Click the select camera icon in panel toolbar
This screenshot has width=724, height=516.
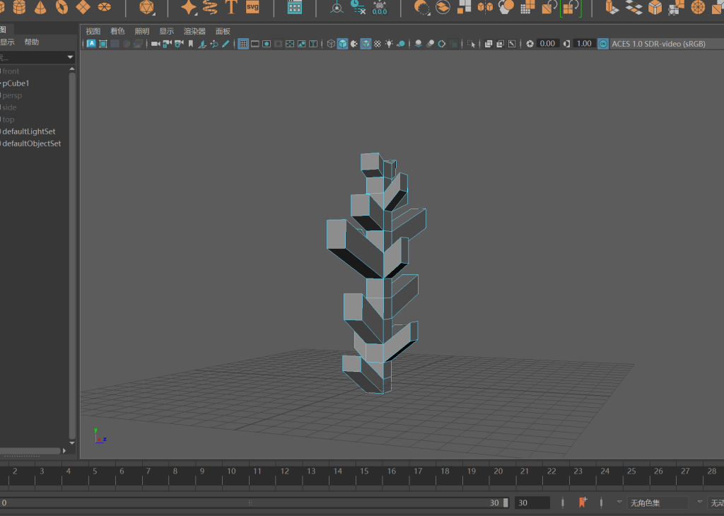tap(156, 44)
